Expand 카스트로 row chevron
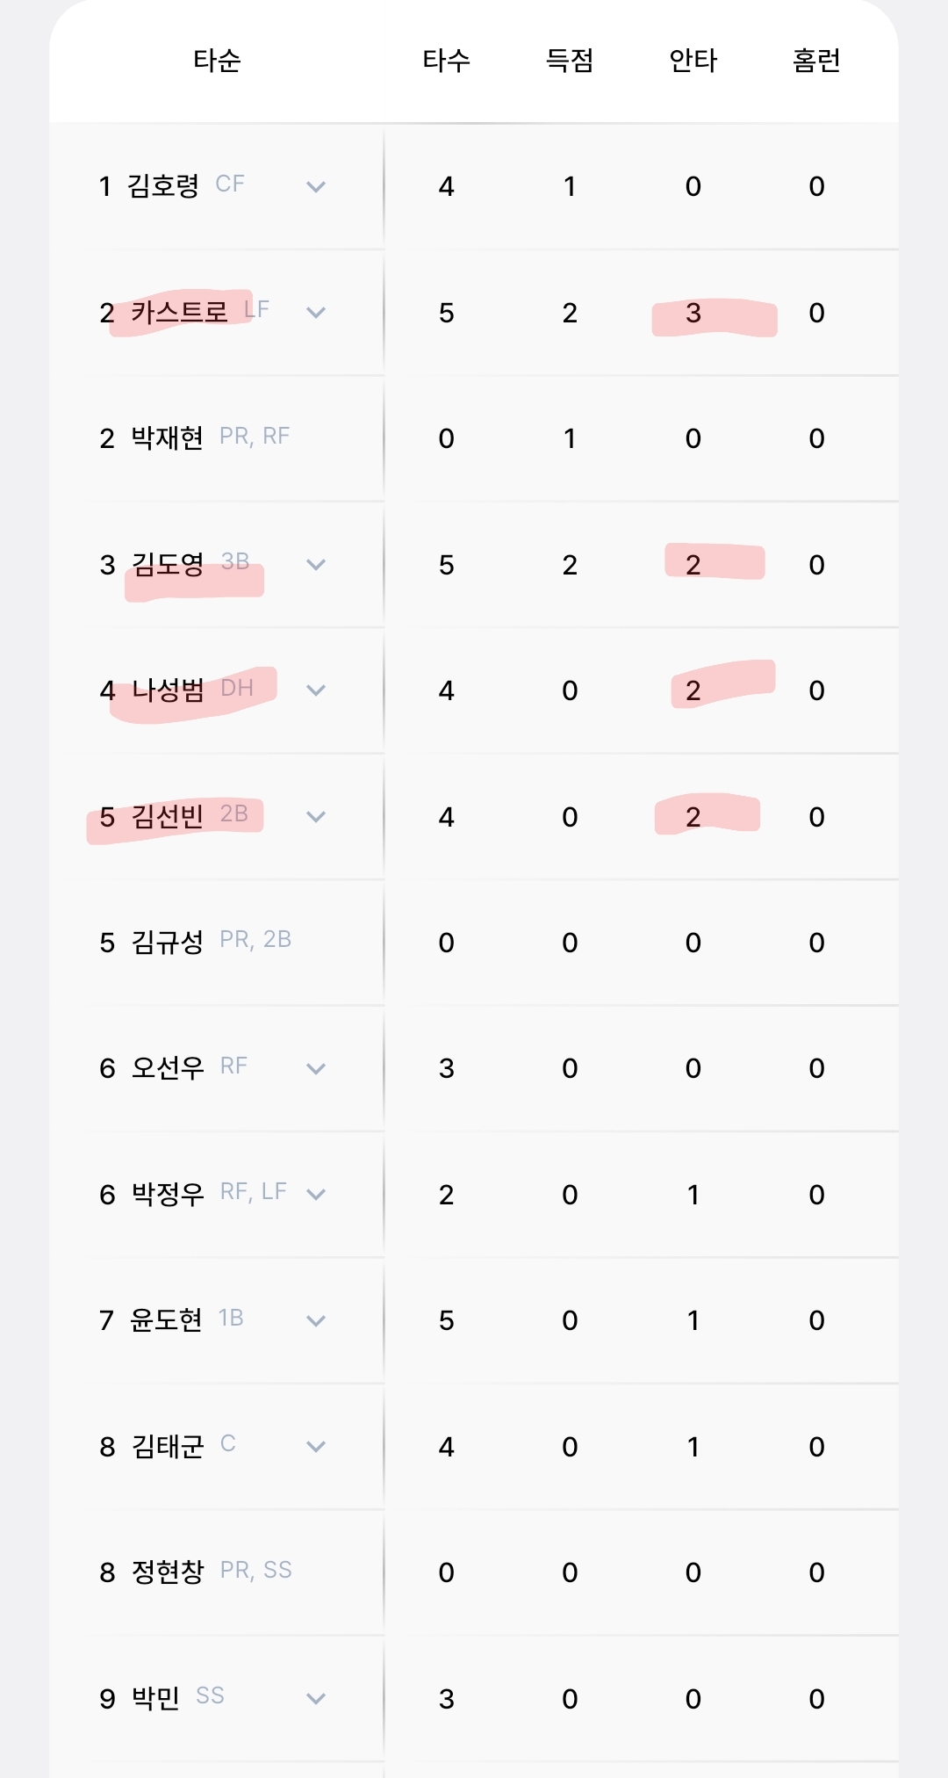Image resolution: width=948 pixels, height=1778 pixels. (316, 313)
